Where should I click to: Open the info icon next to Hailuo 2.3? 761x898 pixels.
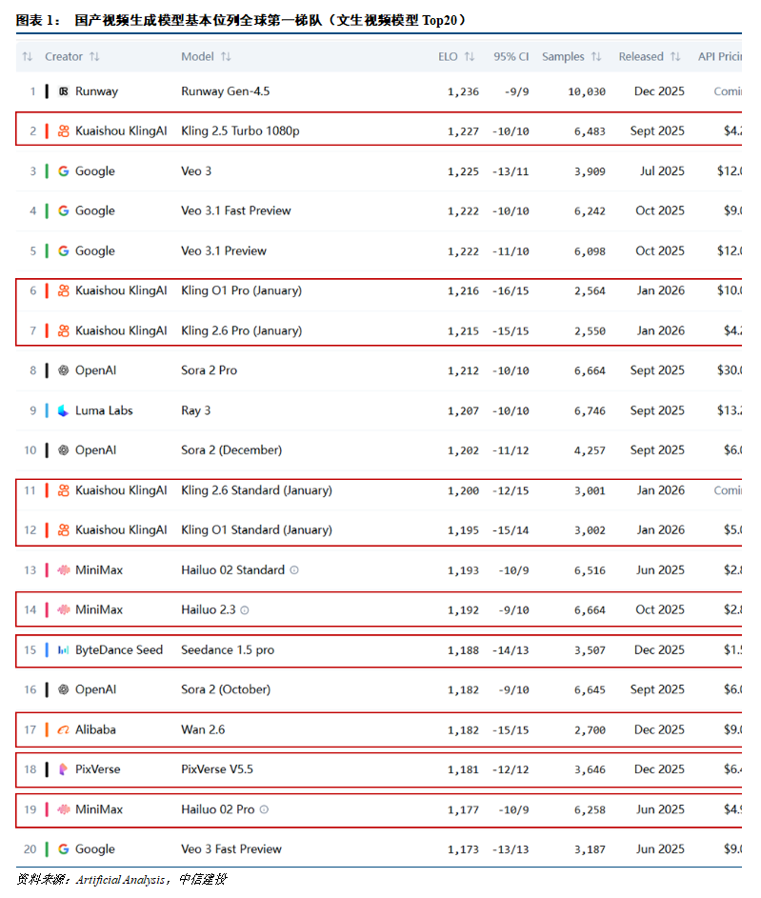(245, 610)
